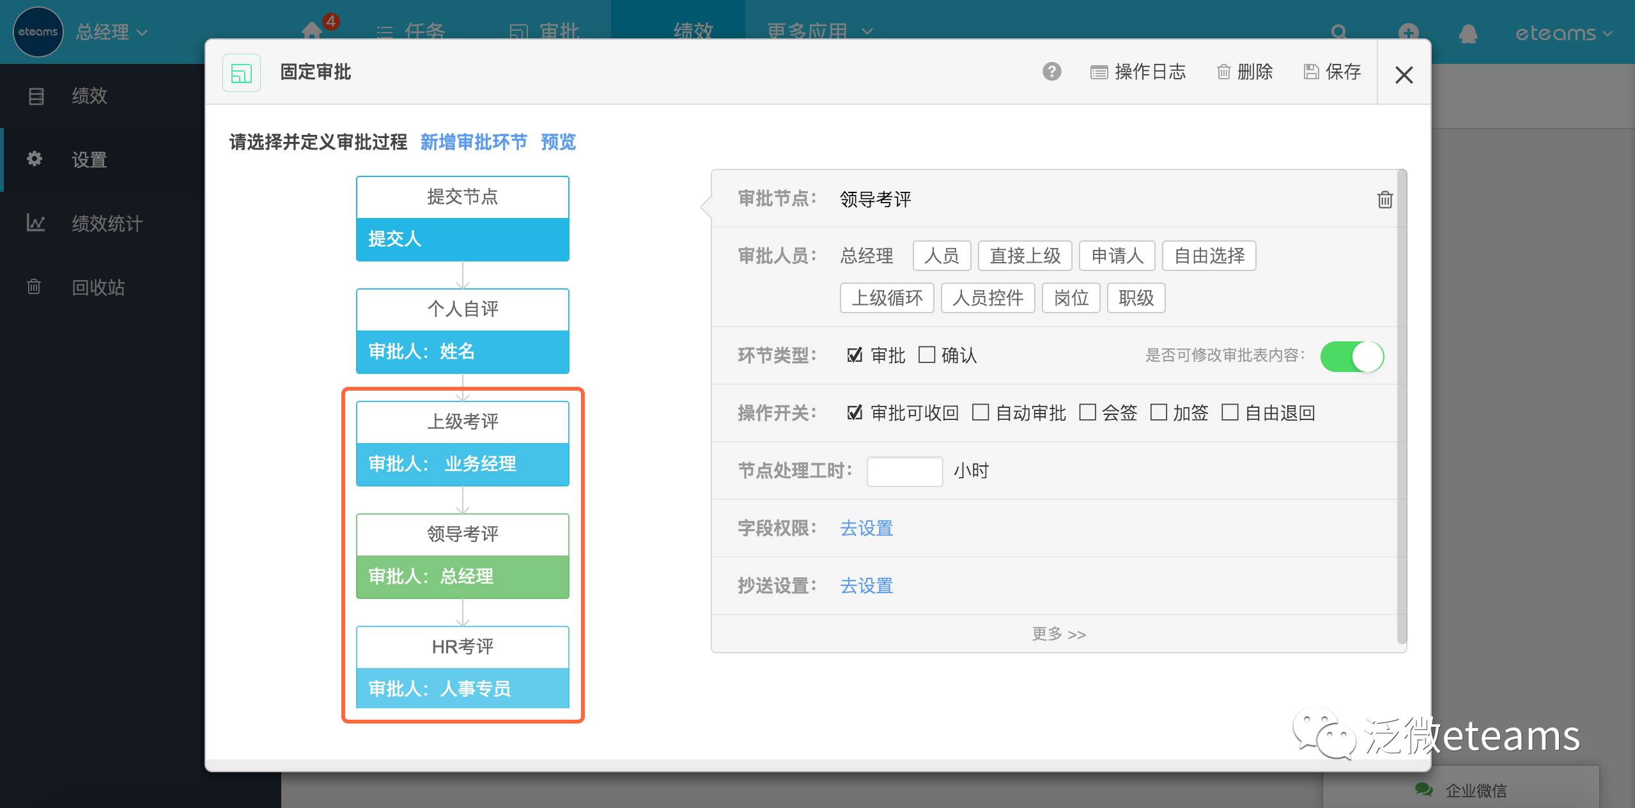
Task: Enable the 会签 checkbox
Action: point(1087,412)
